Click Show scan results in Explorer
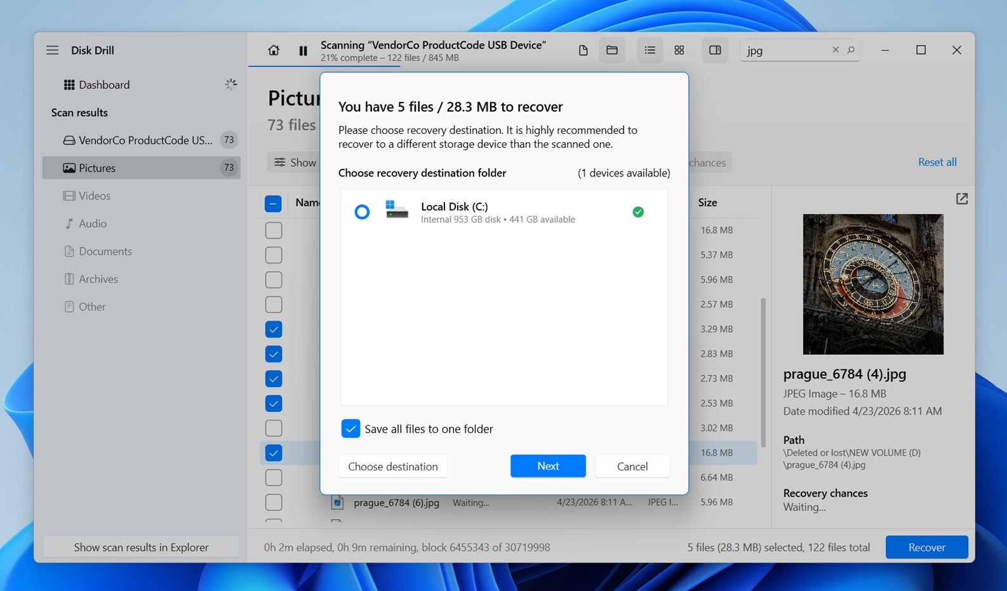 tap(141, 547)
